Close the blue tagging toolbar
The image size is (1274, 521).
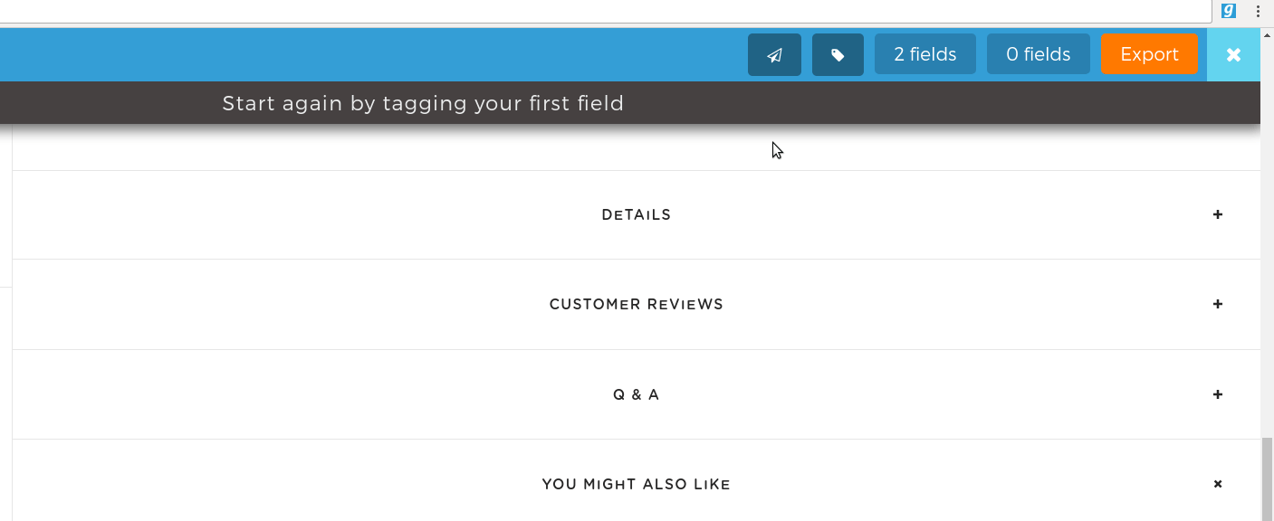pyautogui.click(x=1233, y=54)
